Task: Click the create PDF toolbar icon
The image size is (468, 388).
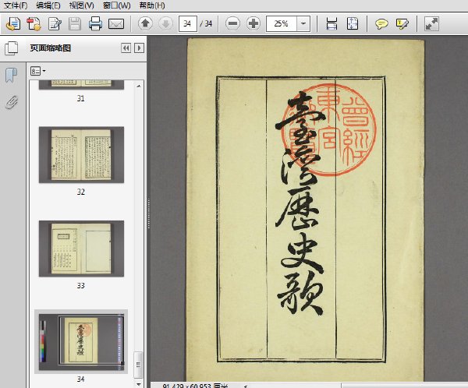Action: pos(34,24)
